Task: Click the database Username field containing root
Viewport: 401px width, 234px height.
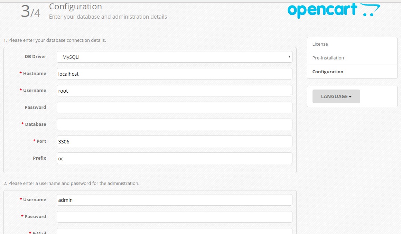Action: (174, 91)
